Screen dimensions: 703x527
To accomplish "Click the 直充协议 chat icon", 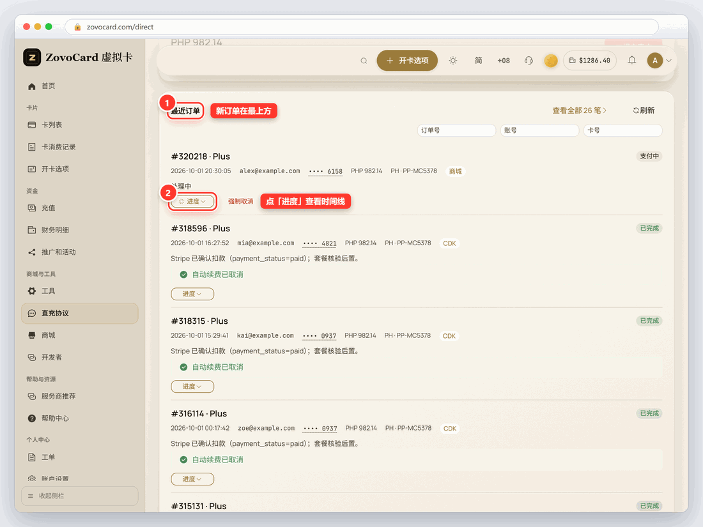I will point(32,313).
